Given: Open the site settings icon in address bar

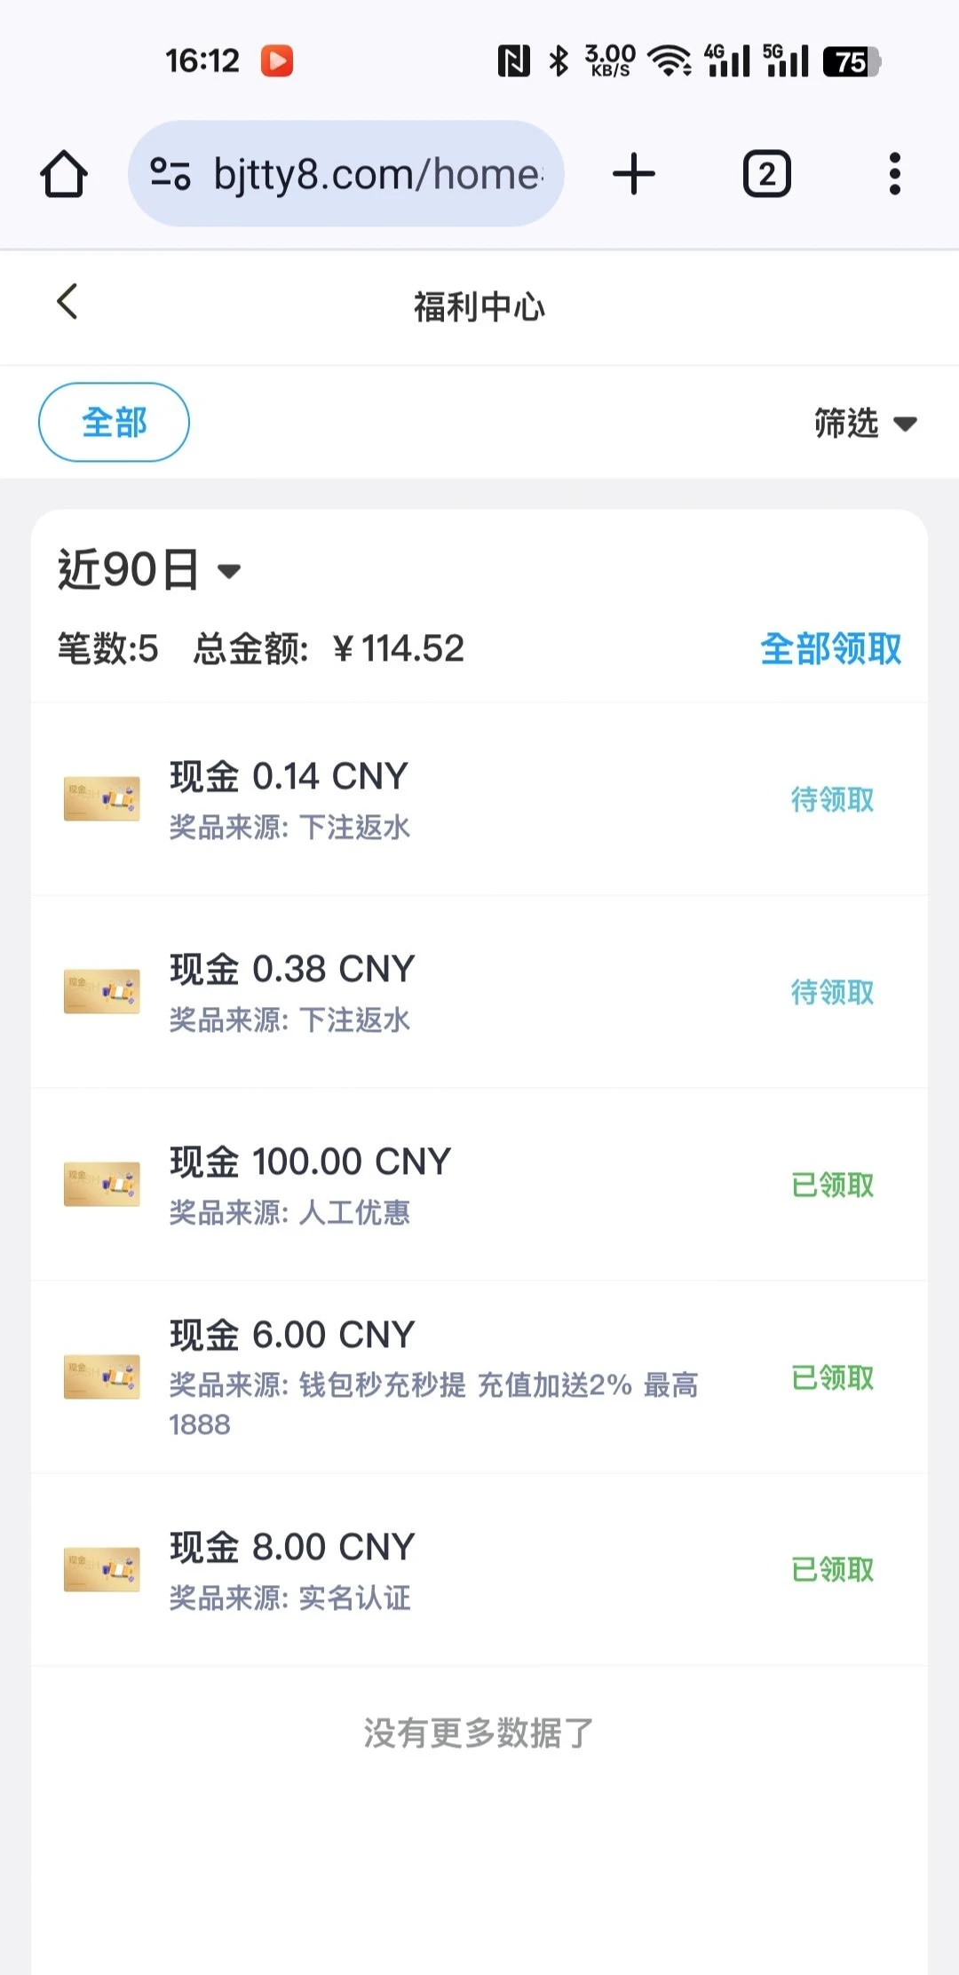Looking at the screenshot, I should (170, 174).
